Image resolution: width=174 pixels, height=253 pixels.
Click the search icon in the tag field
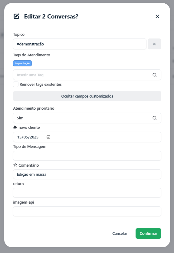(155, 75)
